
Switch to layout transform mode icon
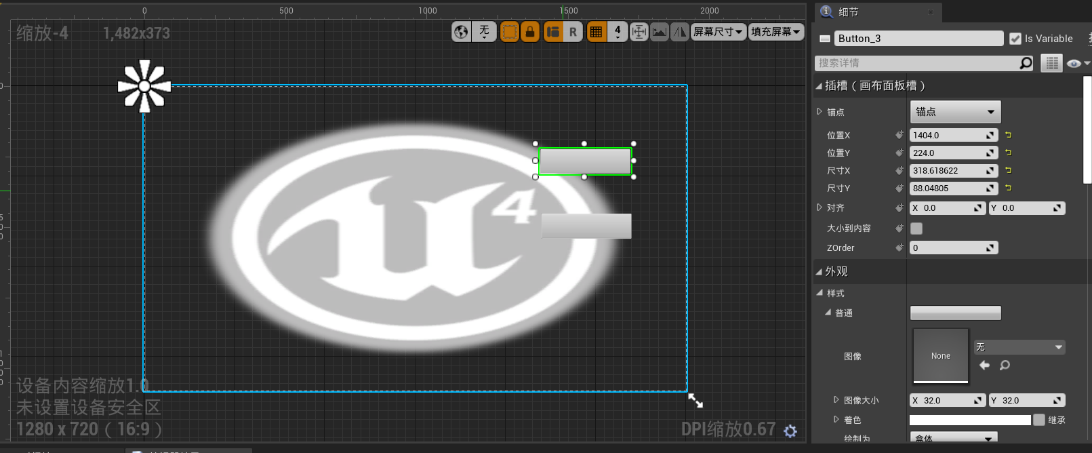pos(553,32)
